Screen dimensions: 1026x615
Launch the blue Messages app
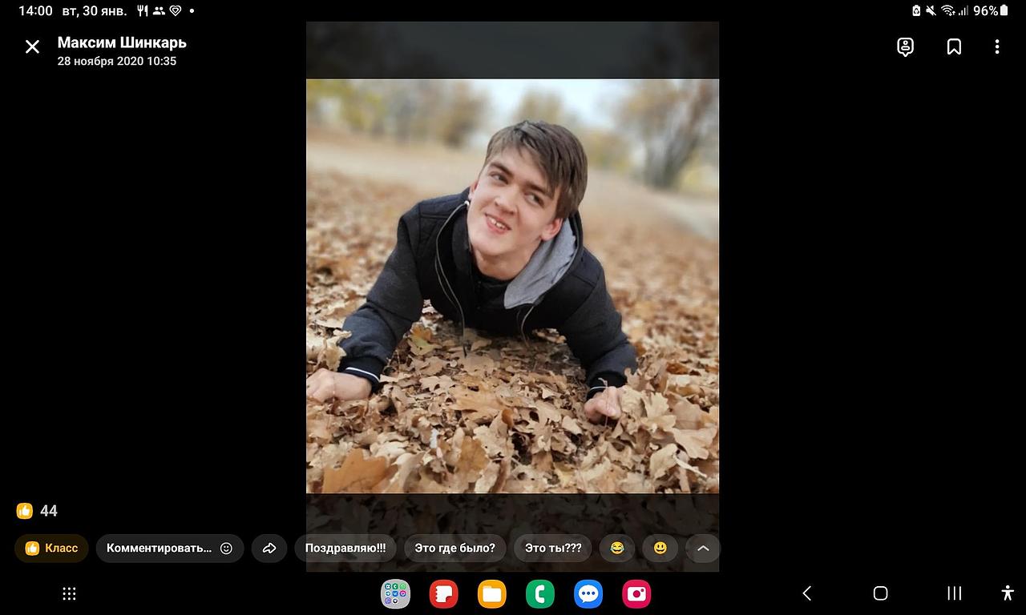tap(588, 593)
